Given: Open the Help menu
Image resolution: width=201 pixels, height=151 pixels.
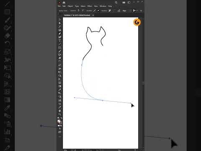Looking at the screenshot, I should 110,6.
